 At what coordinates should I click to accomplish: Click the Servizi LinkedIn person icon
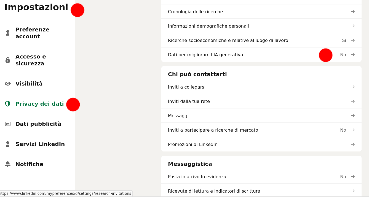8,144
